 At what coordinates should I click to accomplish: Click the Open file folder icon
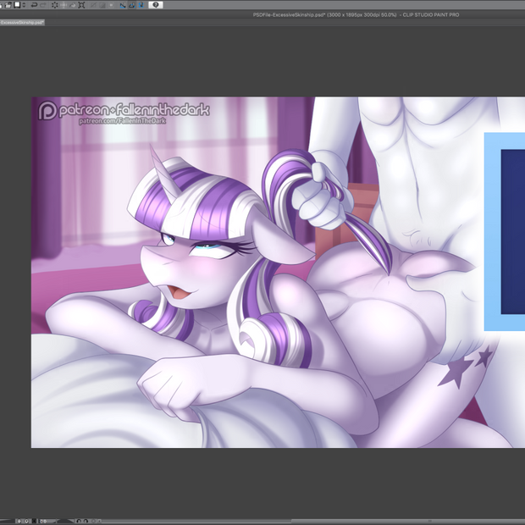[8, 5]
